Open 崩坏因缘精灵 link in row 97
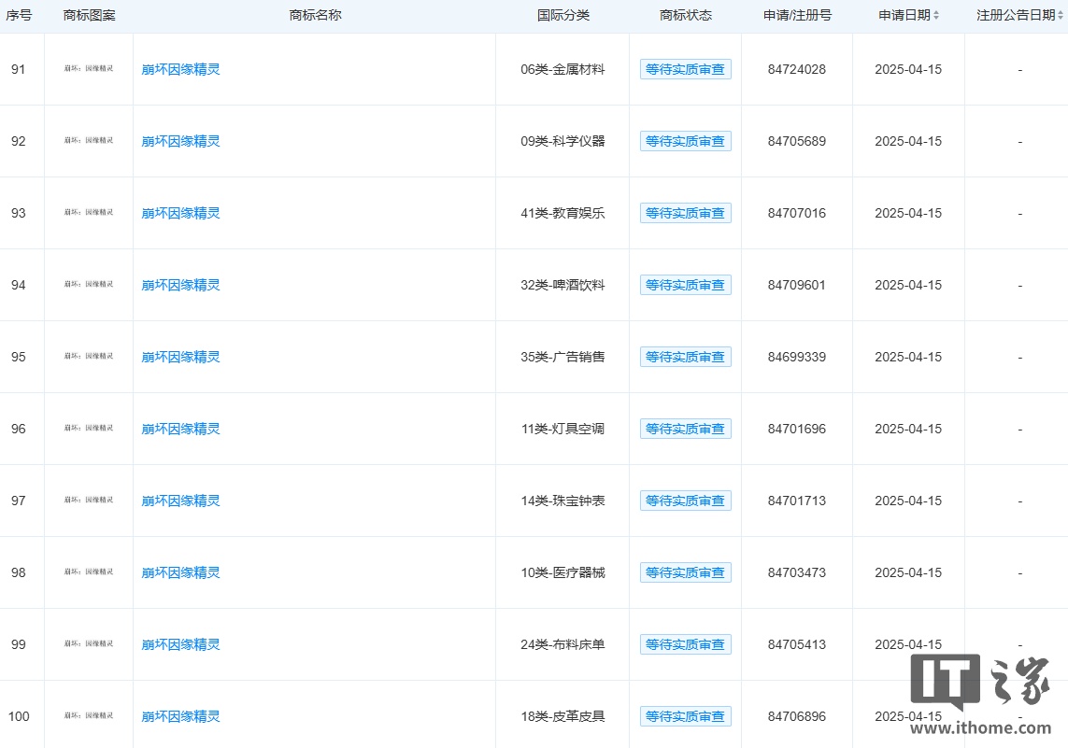 (x=180, y=501)
